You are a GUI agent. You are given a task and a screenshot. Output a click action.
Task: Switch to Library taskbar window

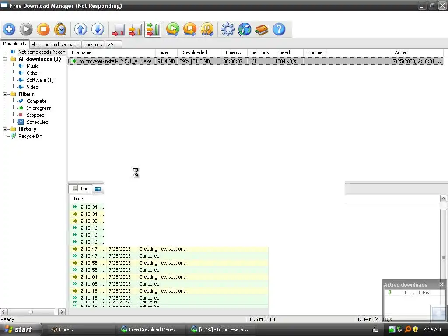pos(80,329)
